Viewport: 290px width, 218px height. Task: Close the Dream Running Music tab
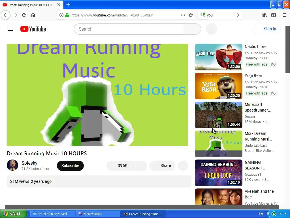click(59, 5)
